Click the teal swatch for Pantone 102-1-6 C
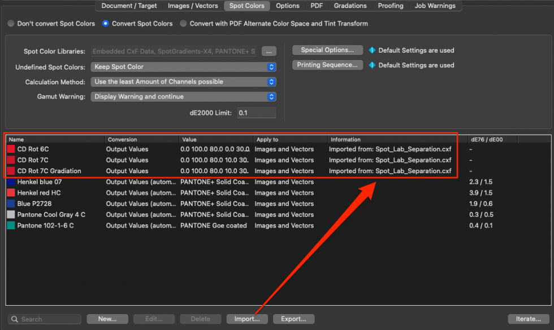The height and width of the screenshot is (330, 554). click(10, 225)
